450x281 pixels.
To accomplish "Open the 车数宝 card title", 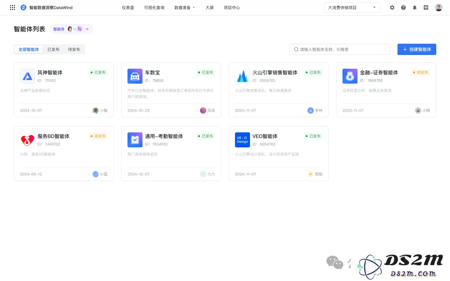I will tap(152, 72).
